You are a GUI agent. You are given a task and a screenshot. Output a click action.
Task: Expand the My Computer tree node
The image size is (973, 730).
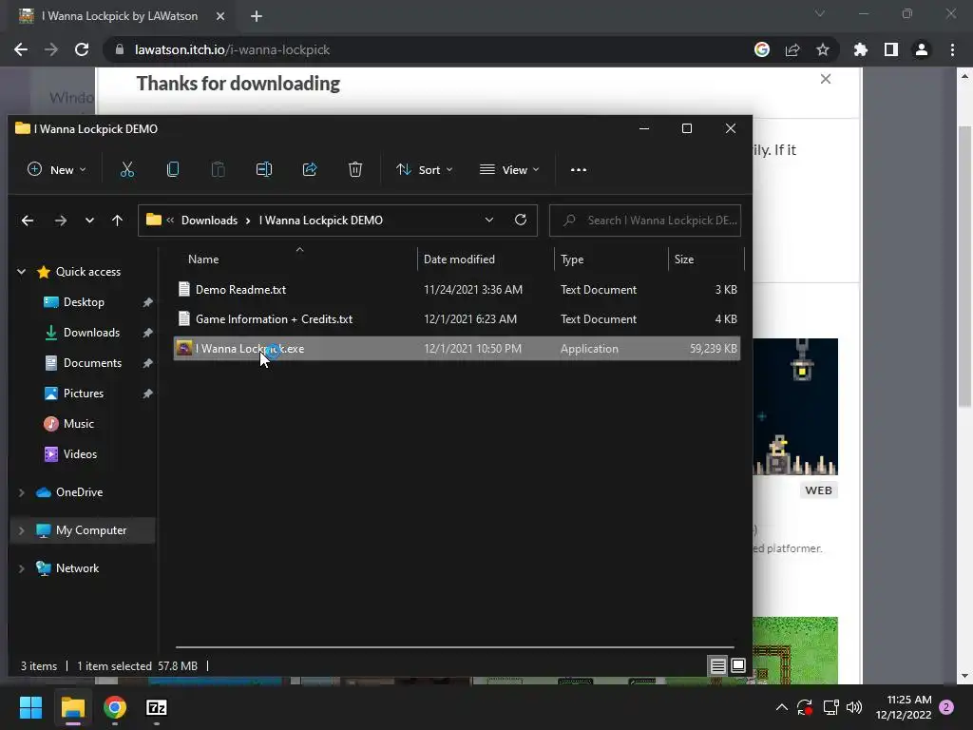click(21, 530)
